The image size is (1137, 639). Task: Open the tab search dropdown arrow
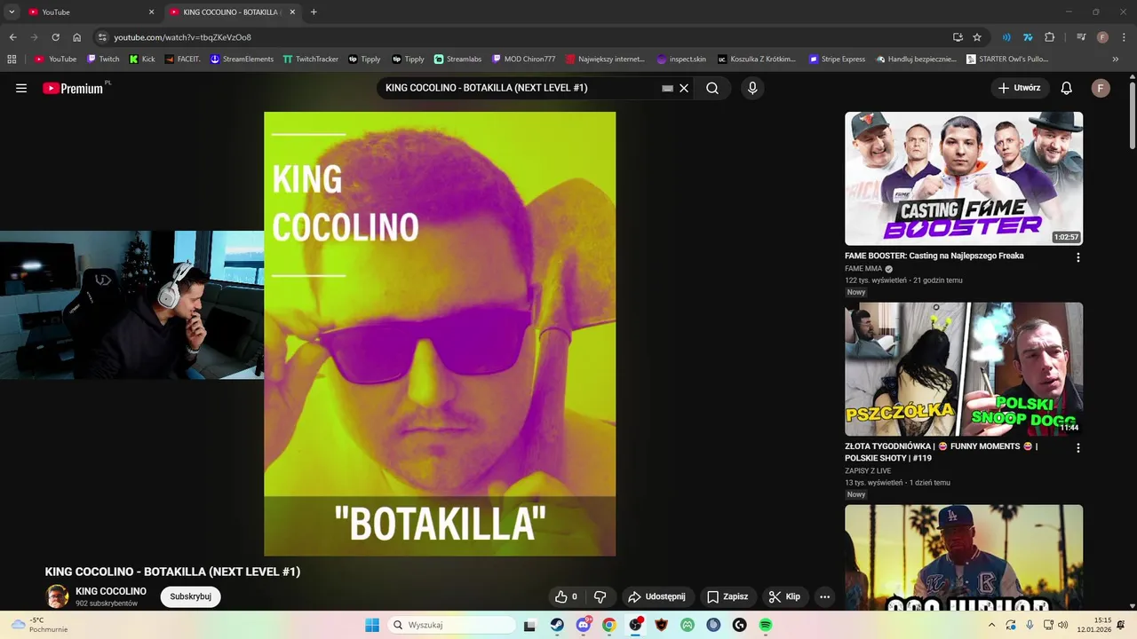click(12, 12)
